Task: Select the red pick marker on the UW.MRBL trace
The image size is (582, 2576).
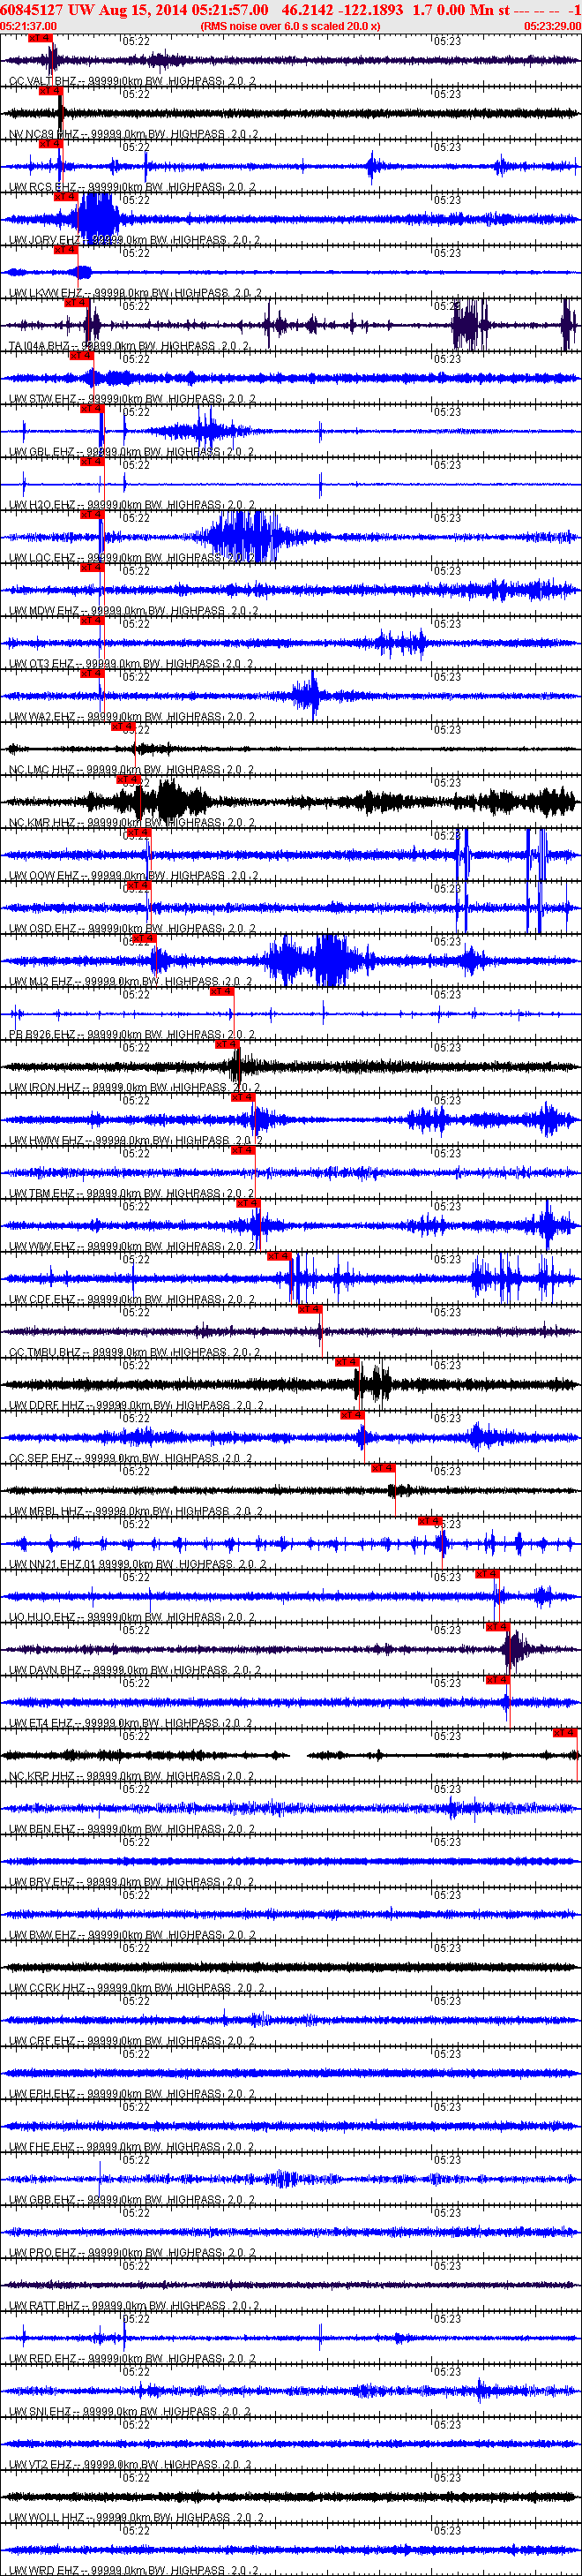Action: pyautogui.click(x=383, y=1468)
